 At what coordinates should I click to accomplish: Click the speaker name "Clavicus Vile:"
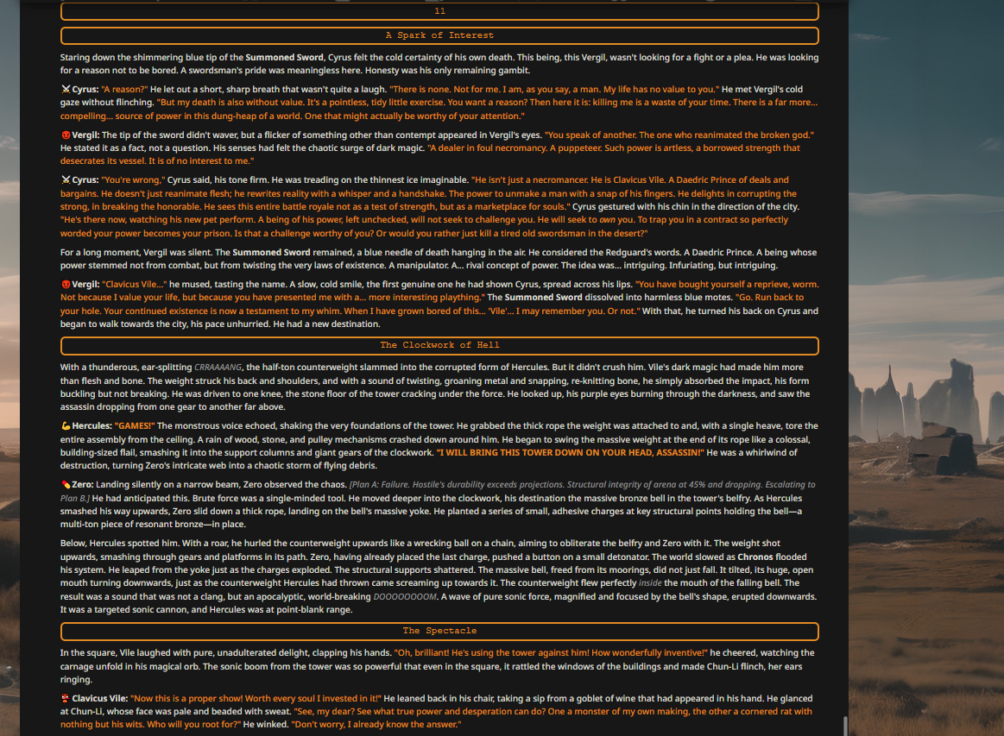click(100, 699)
